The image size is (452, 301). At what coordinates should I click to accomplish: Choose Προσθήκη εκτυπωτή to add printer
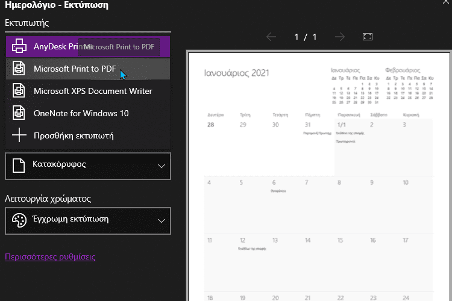tap(74, 135)
